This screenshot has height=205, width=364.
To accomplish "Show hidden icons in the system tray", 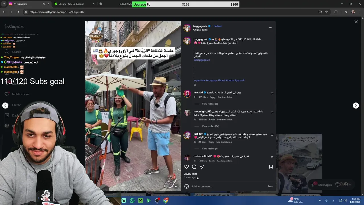I will coord(320,200).
